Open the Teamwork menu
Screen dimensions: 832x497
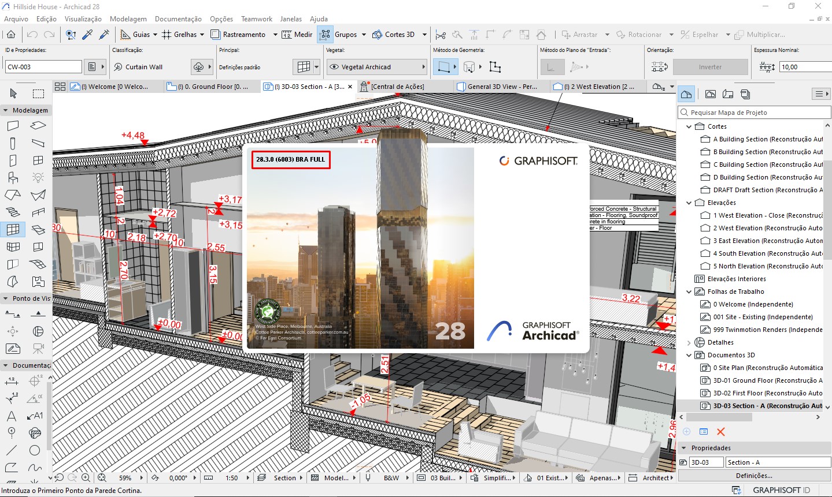tap(256, 18)
